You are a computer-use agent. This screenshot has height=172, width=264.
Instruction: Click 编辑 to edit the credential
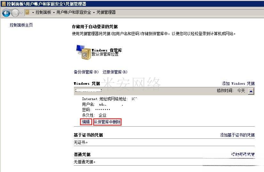(86, 122)
